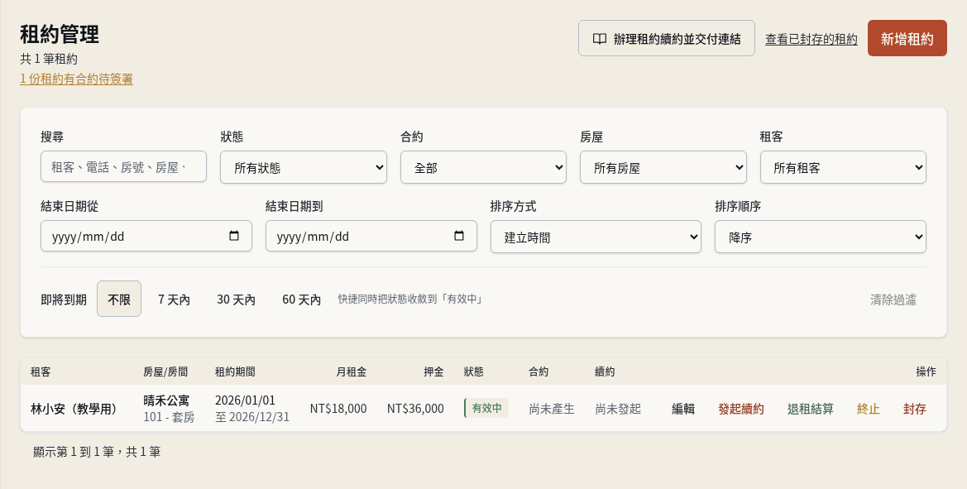
Task: Click the 結束日期到 date field
Action: click(371, 236)
